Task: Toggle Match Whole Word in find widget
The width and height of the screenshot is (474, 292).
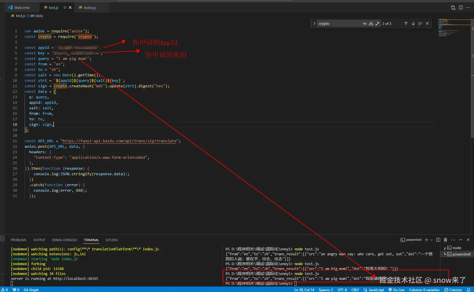Action: (x=371, y=24)
